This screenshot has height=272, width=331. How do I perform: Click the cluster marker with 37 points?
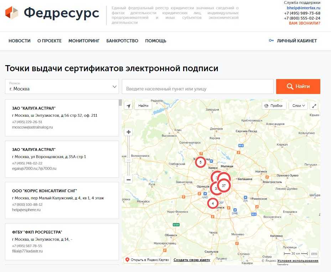pyautogui.click(x=224, y=185)
